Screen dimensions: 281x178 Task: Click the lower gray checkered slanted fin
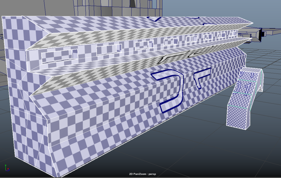pos(110,71)
